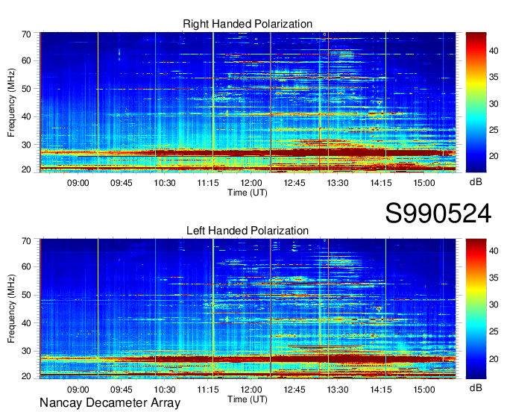The height and width of the screenshot is (412, 507).
Task: Click the 10:30 tick label on lower plot
Action: (164, 390)
